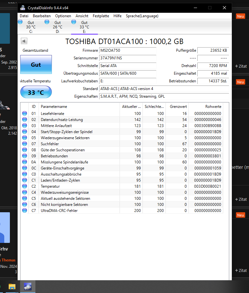Click raw value 000000001059
This screenshot has width=249, height=293.
pos(208,168)
